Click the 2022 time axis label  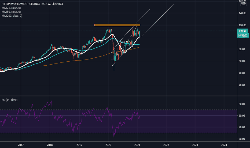point(166,145)
